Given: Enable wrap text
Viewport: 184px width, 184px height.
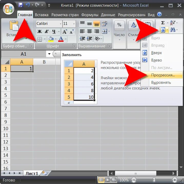Looking at the screenshot, I should point(104,24).
